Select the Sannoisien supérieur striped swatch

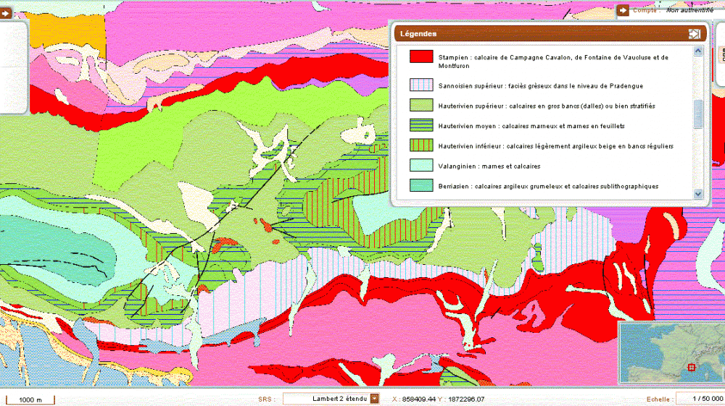coord(421,85)
